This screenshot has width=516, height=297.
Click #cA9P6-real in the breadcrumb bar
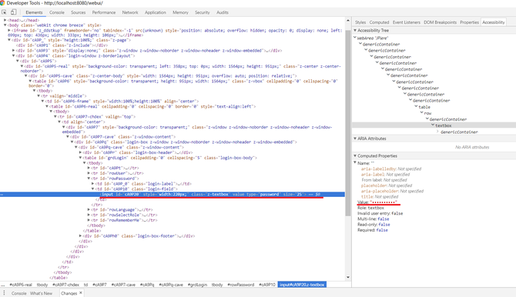(x=21, y=285)
